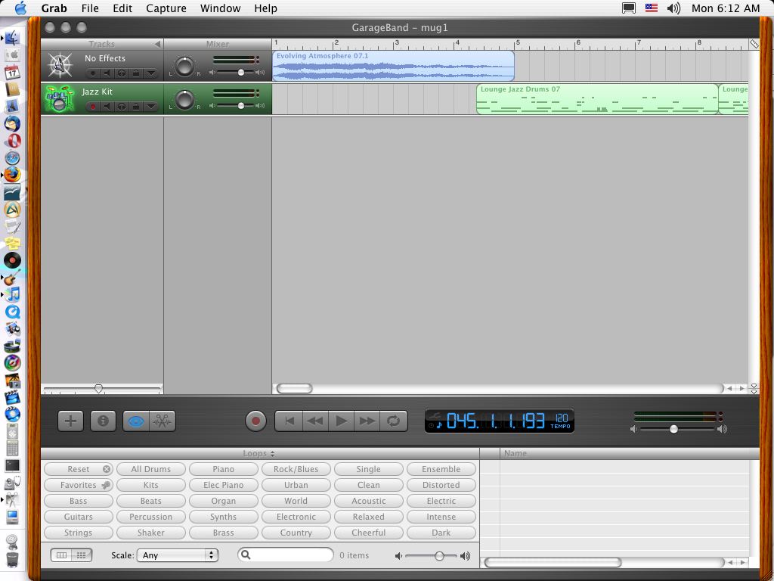Open the Capture menu
This screenshot has width=774, height=581.
166,8
